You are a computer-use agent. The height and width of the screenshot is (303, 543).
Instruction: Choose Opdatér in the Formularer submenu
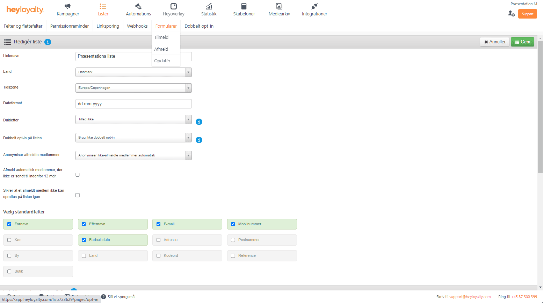coord(162,61)
